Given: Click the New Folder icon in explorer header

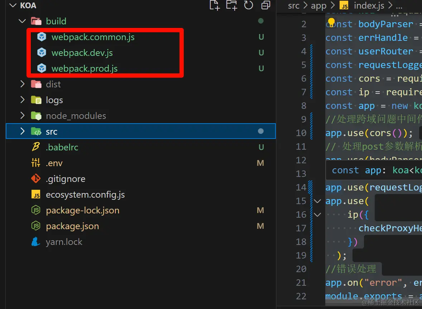Looking at the screenshot, I should (231, 5).
